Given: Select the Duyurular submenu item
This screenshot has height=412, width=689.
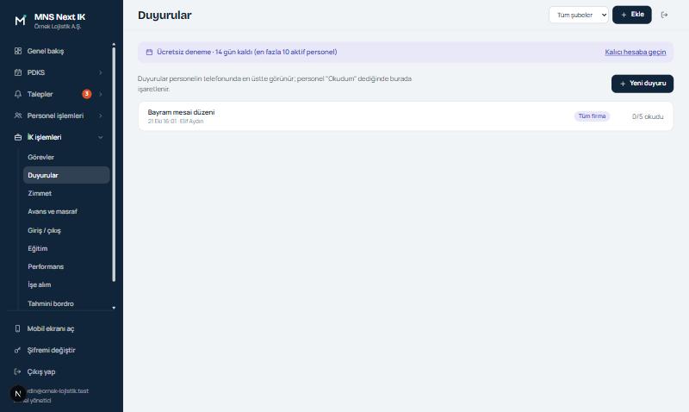Looking at the screenshot, I should pos(66,175).
